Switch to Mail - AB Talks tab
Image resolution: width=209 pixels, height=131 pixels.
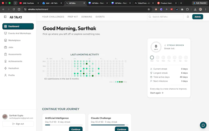click(x=52, y=3)
